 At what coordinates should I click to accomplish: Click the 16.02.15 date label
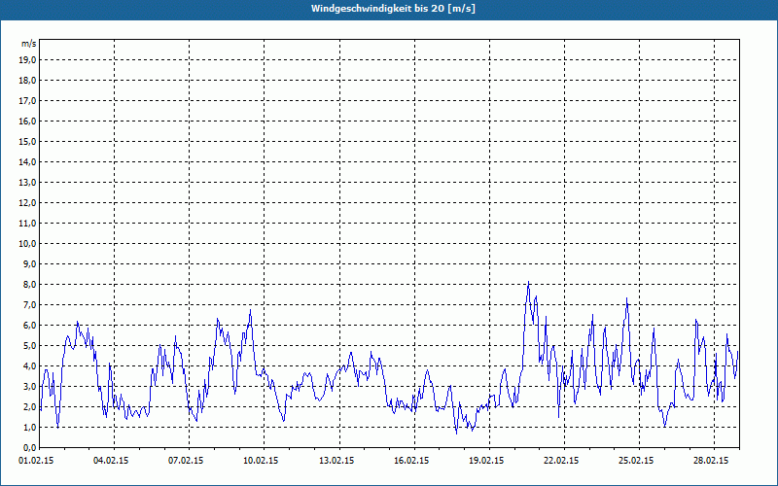click(x=411, y=461)
